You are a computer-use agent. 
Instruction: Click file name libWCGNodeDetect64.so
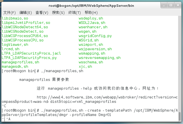(25, 27)
